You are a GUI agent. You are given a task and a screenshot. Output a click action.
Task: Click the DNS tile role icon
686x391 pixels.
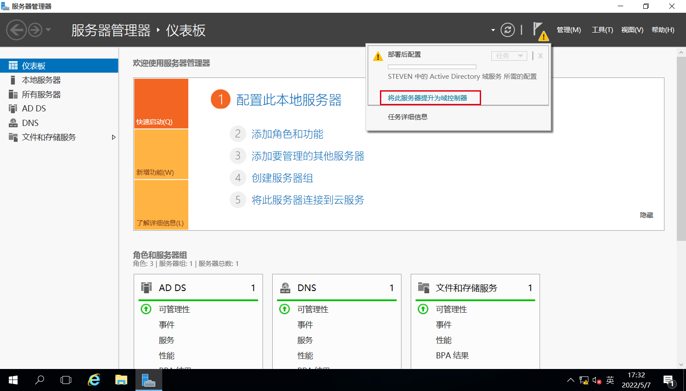[285, 288]
